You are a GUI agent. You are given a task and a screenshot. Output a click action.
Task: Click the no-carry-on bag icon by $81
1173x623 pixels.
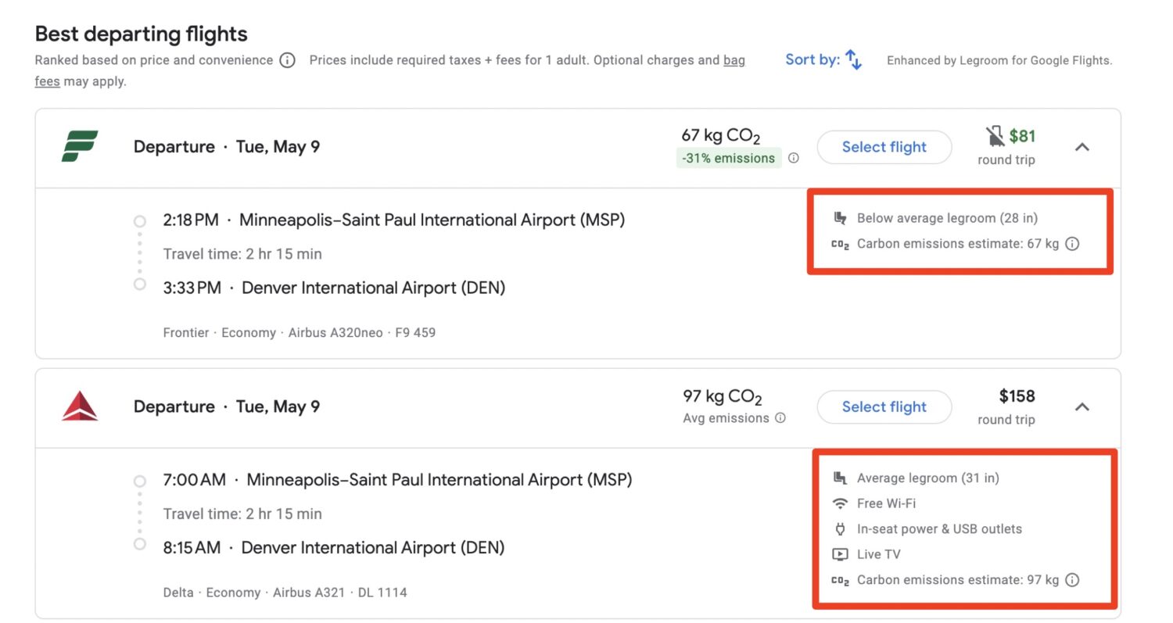tap(995, 137)
